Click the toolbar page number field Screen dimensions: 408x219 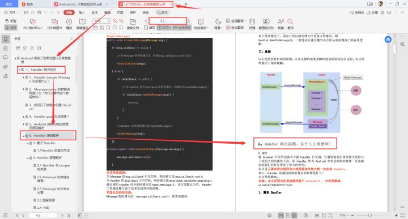[x=168, y=21]
